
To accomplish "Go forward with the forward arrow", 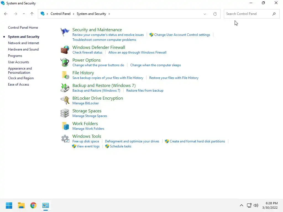I will (15, 14).
